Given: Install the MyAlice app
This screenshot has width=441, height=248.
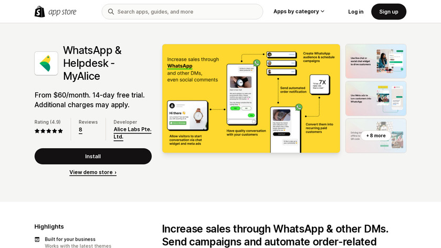Looking at the screenshot, I should tap(93, 156).
